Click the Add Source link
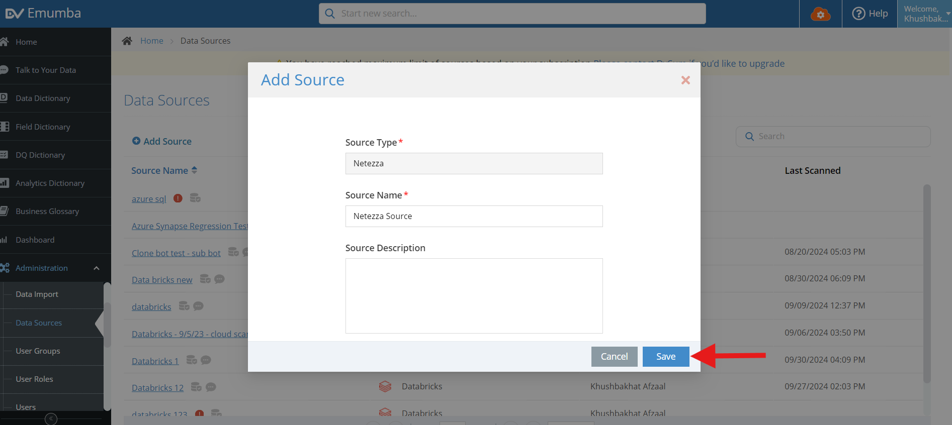 [x=162, y=141]
